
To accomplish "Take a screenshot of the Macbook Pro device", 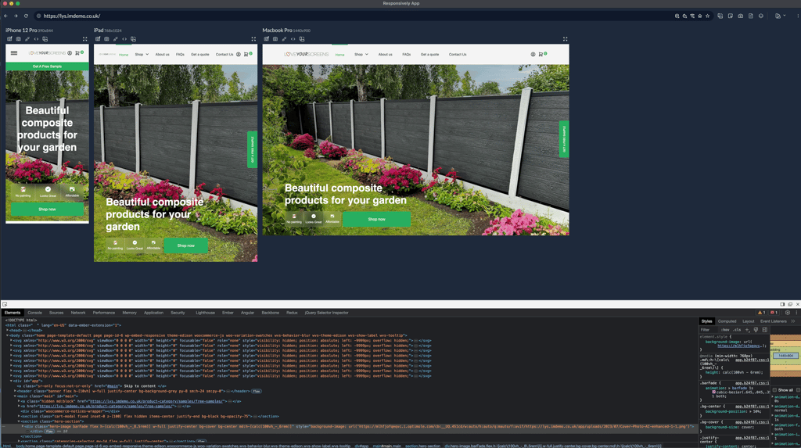I will click(275, 39).
